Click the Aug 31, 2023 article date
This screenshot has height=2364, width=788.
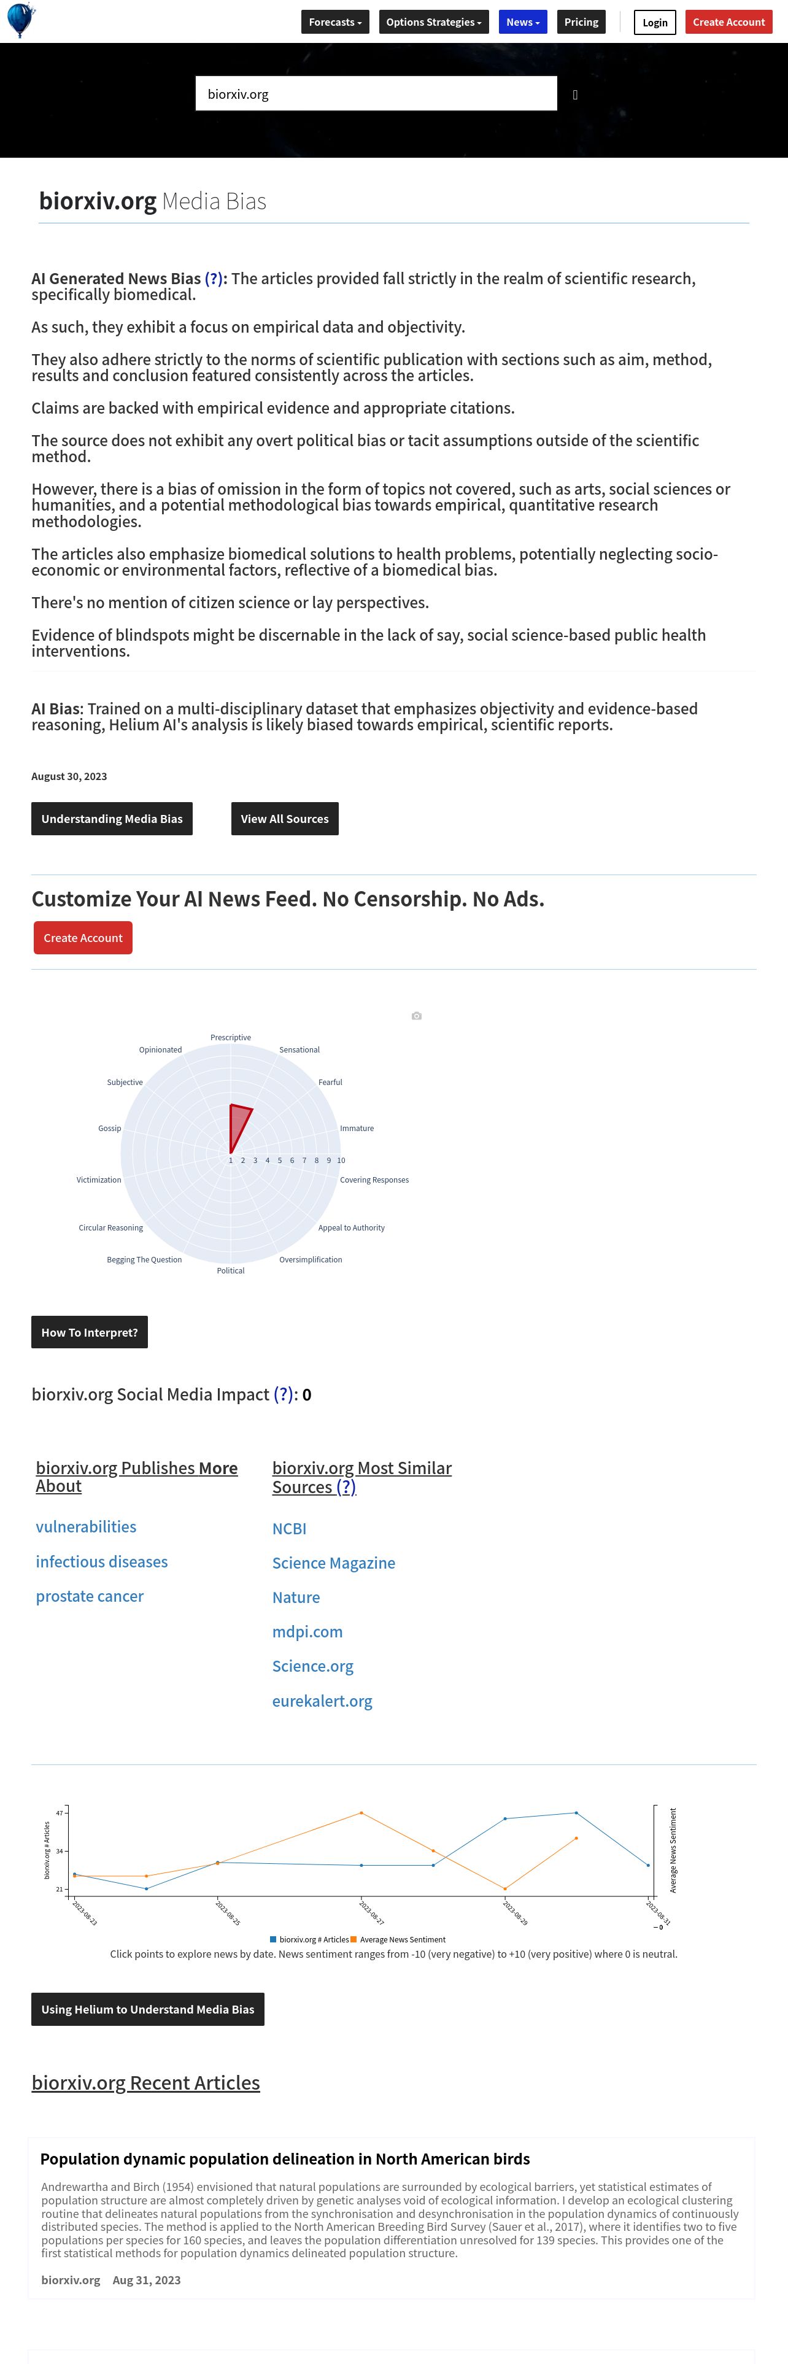pos(147,2279)
